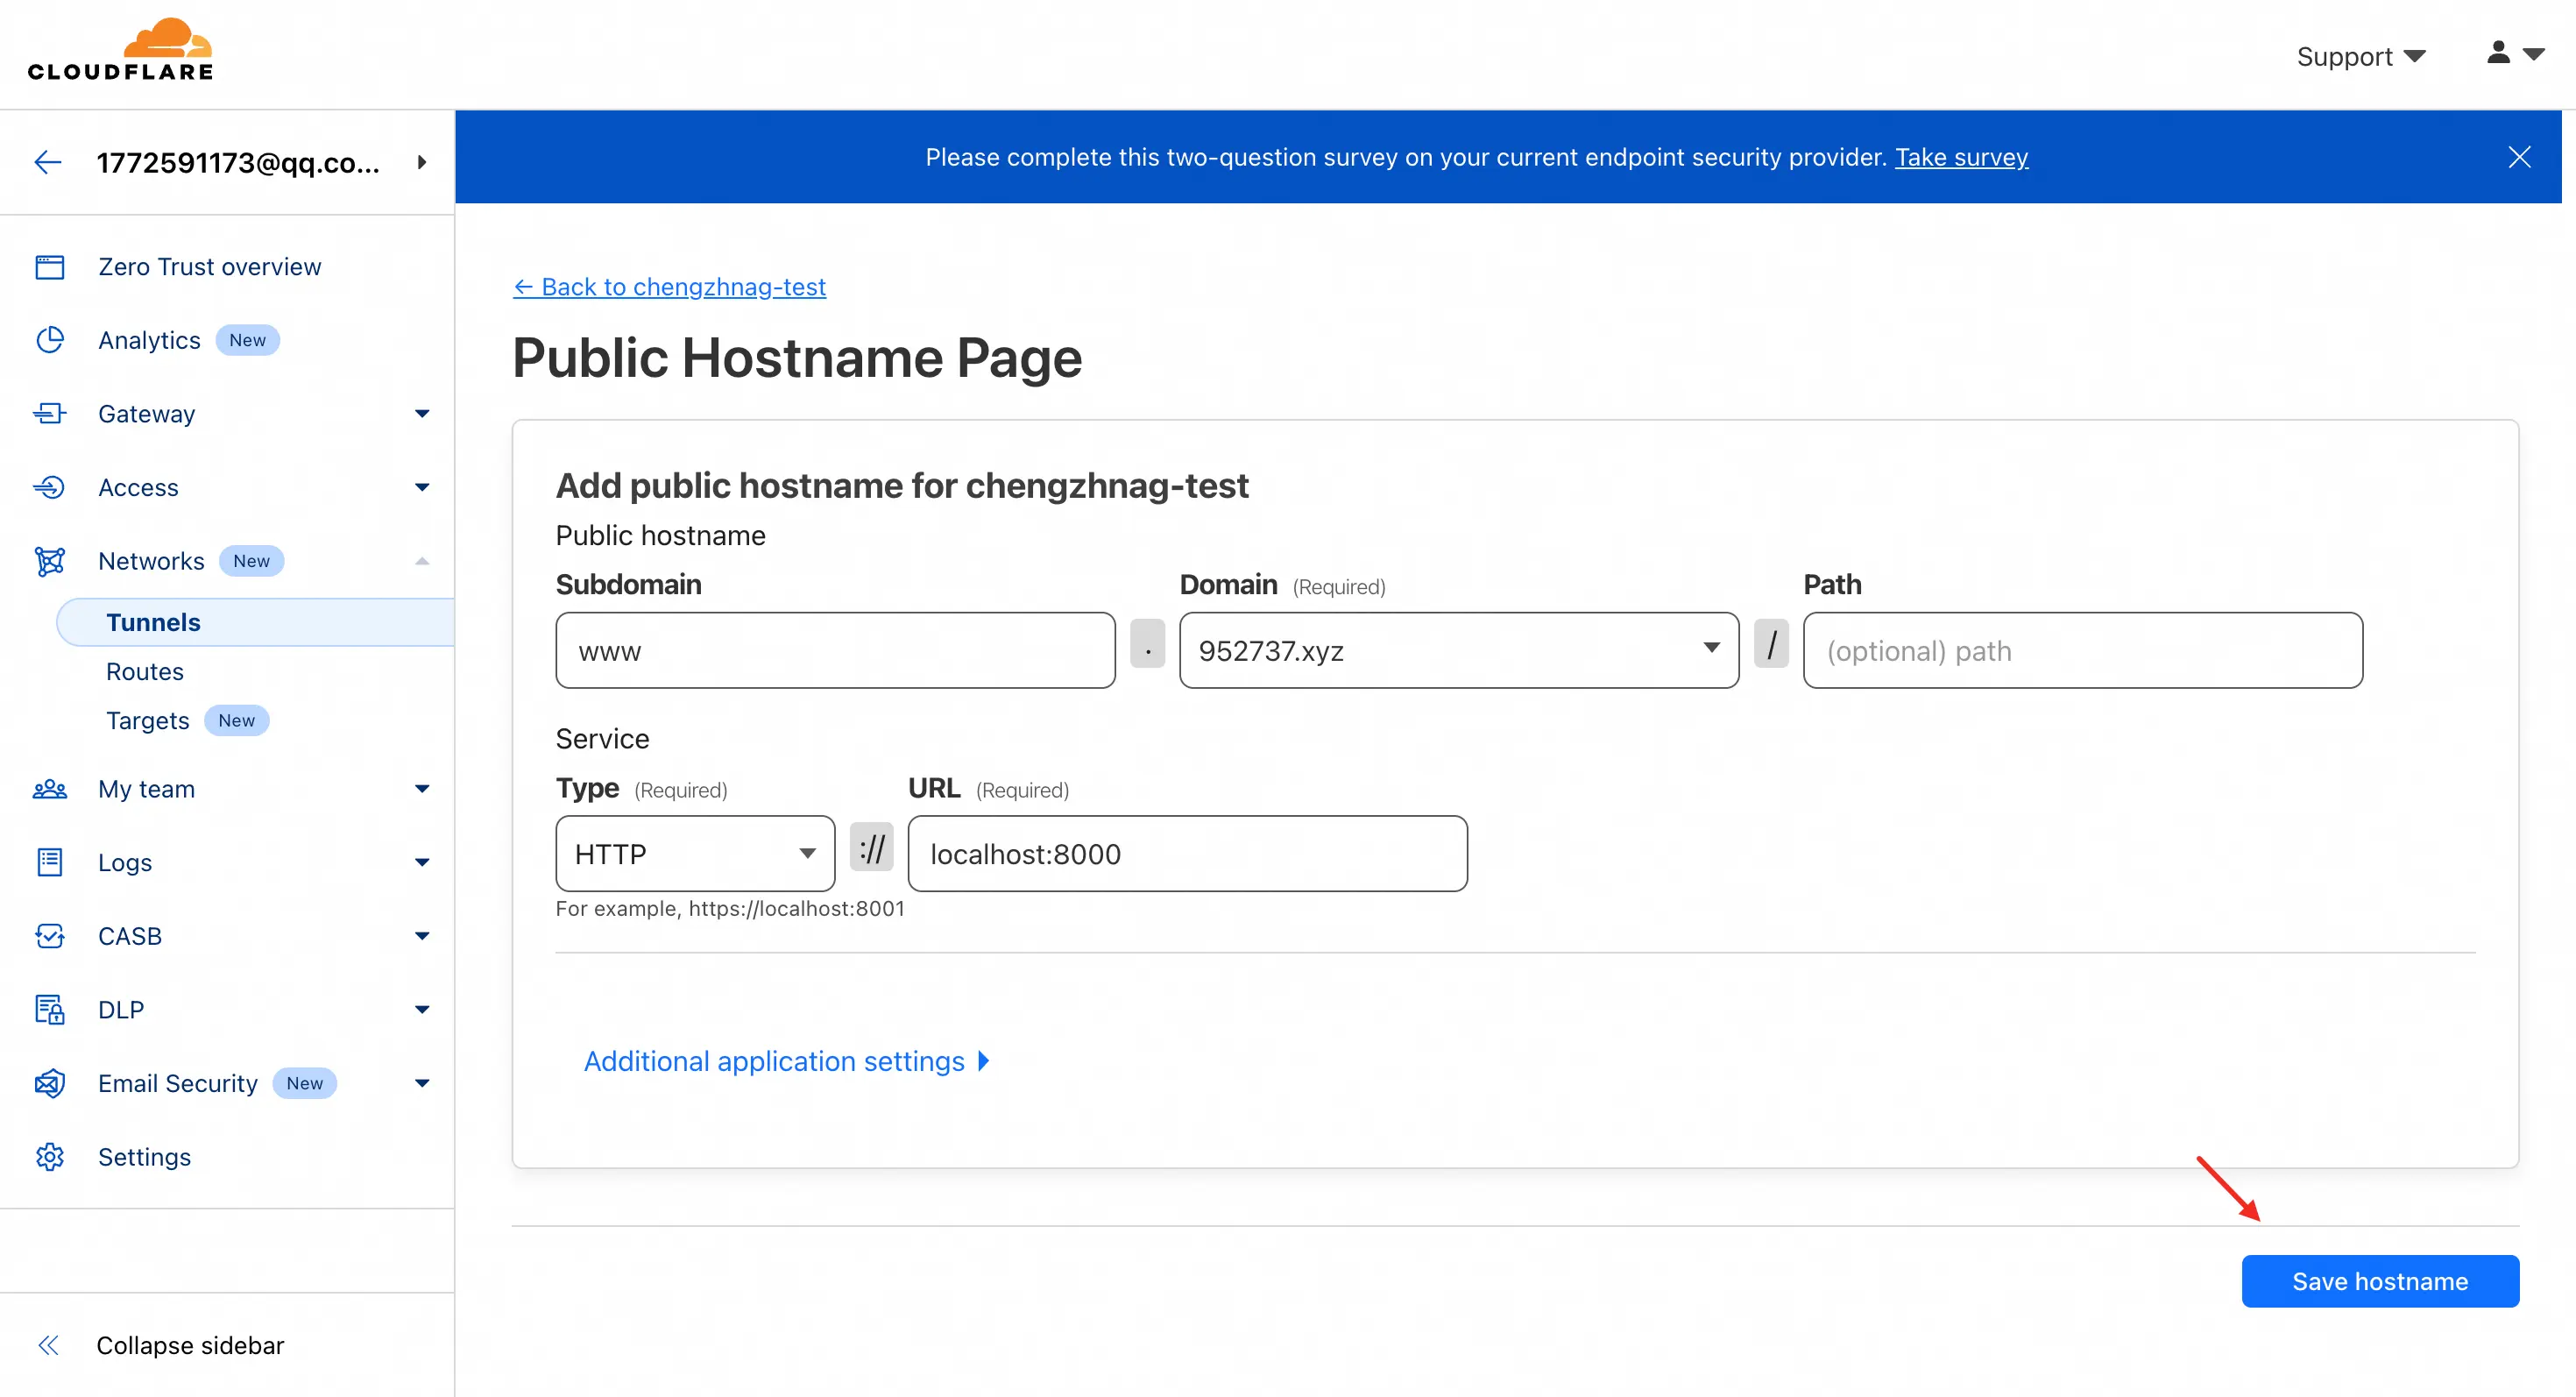Click Save hostname button
The height and width of the screenshot is (1397, 2576).
pos(2380,1281)
